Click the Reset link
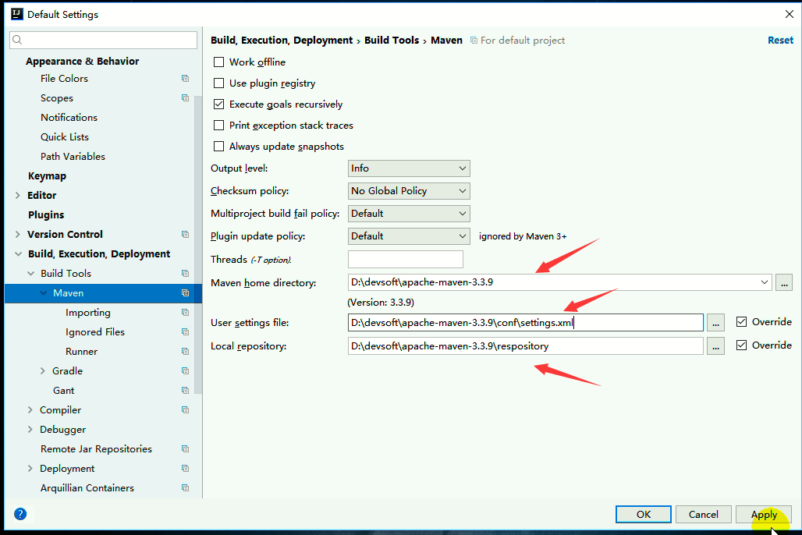This screenshot has height=535, width=802. pyautogui.click(x=780, y=40)
